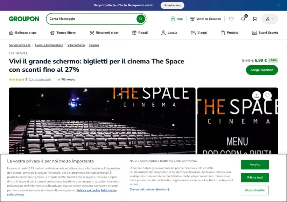Open Locale category
287x202 pixels.
point(169,33)
